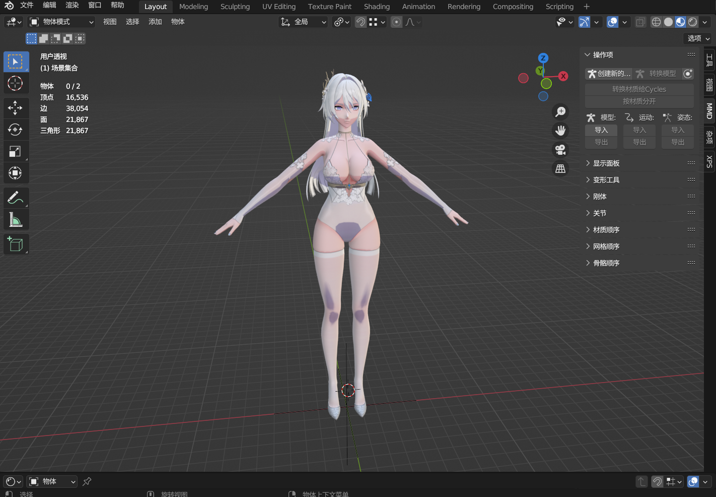
Task: Open the editor type dropdown in top header
Action: [x=14, y=22]
